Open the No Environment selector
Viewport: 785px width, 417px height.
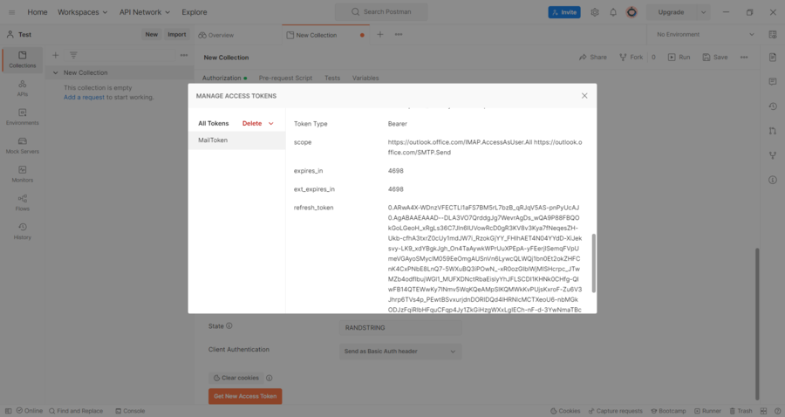[706, 35]
